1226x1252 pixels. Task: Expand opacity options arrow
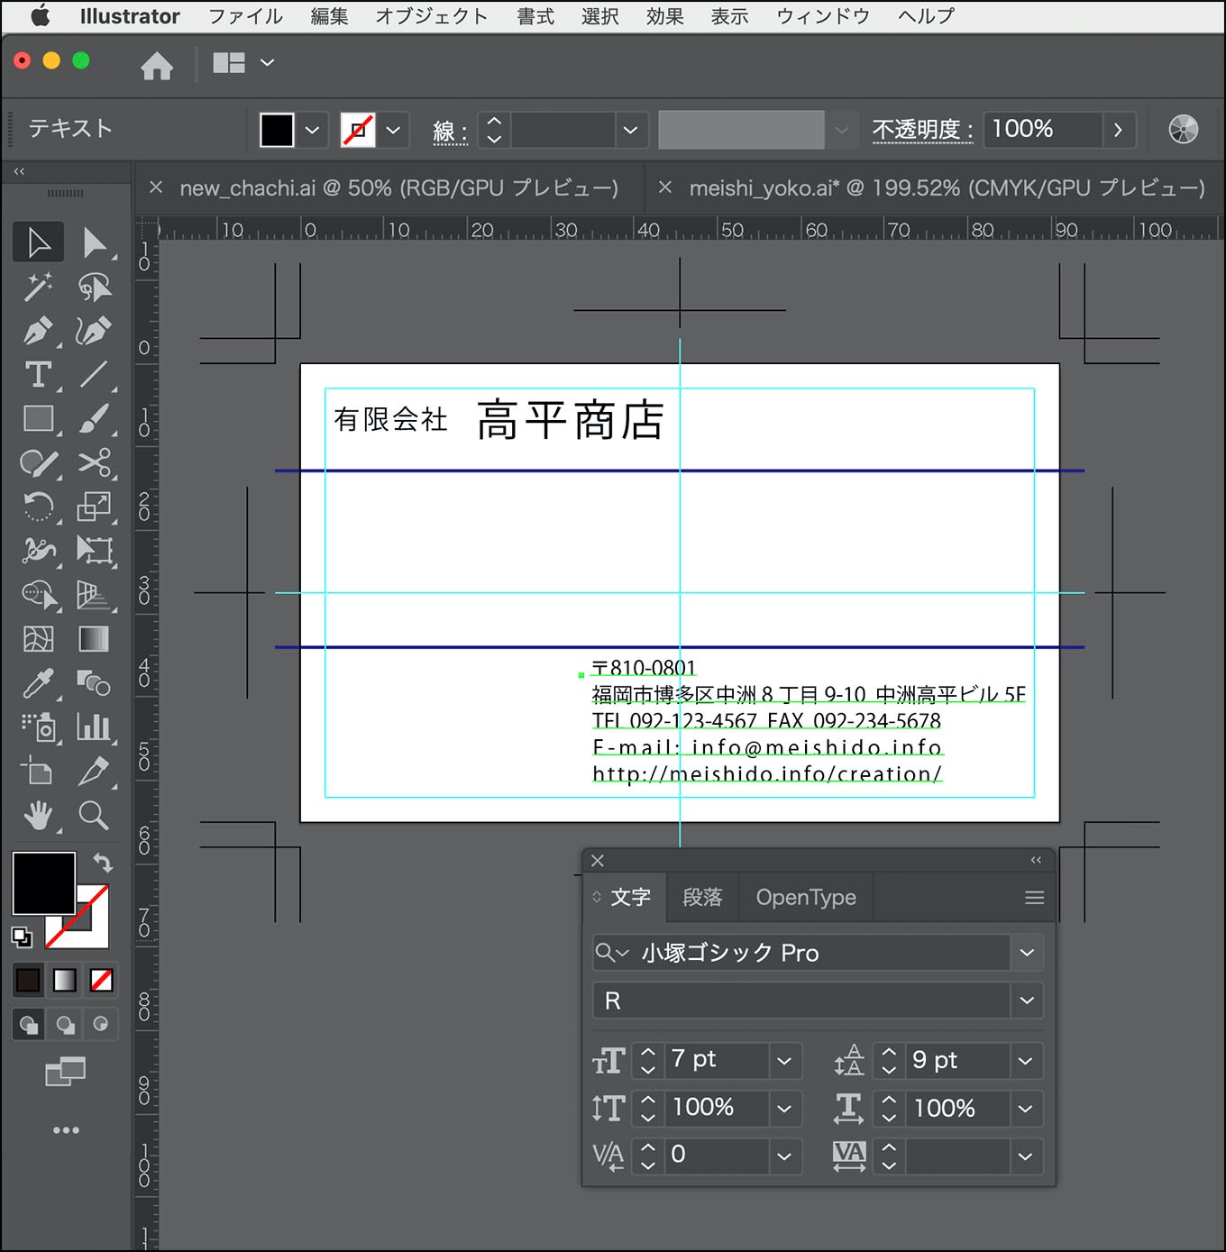(x=1118, y=130)
